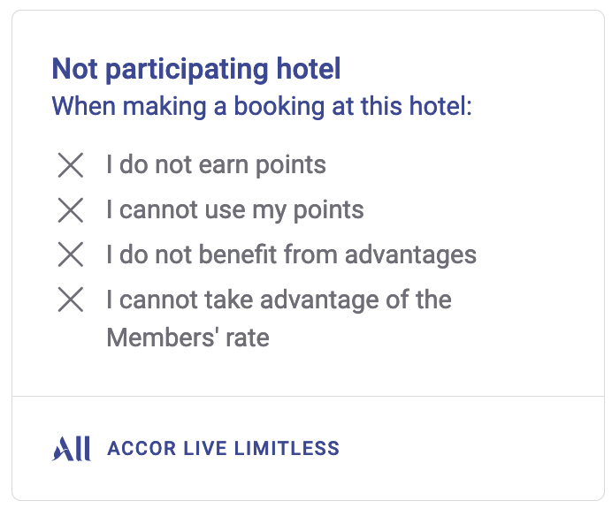Click the "Members' rate" text
612x516 pixels.
pos(188,338)
